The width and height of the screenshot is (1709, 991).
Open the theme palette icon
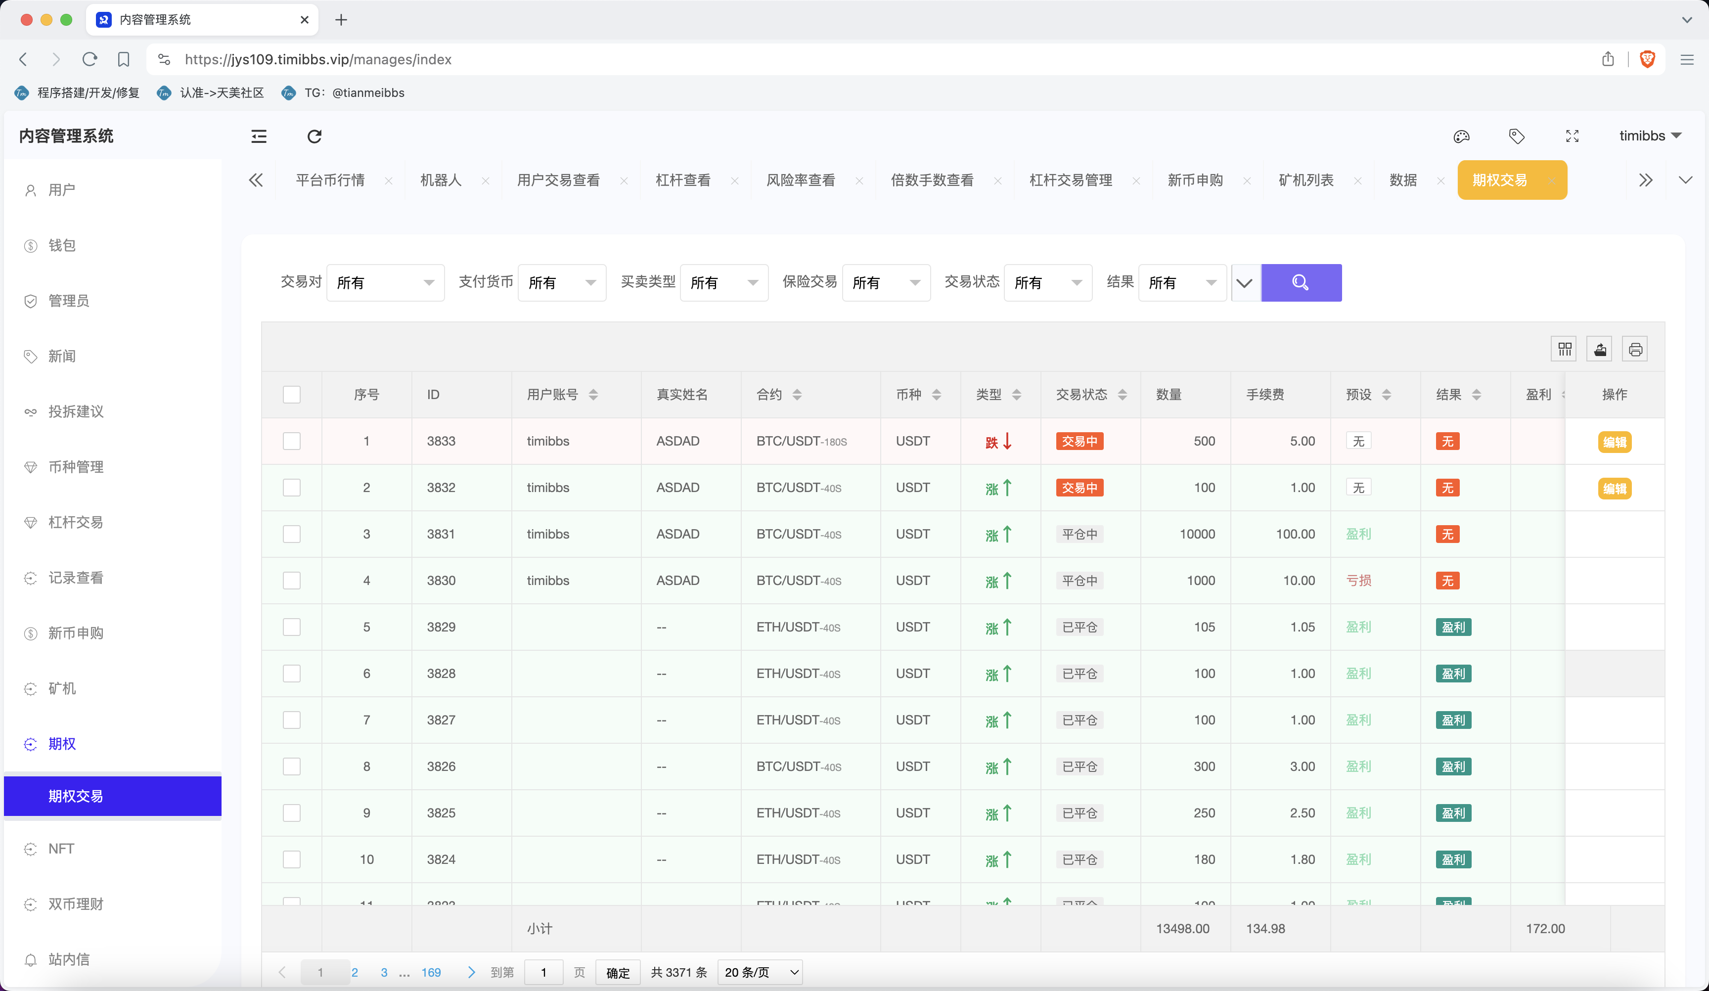[x=1461, y=136]
